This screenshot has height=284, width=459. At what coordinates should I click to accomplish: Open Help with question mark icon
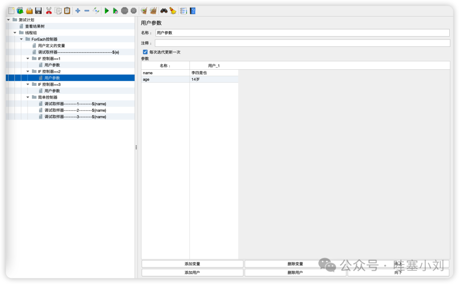193,11
